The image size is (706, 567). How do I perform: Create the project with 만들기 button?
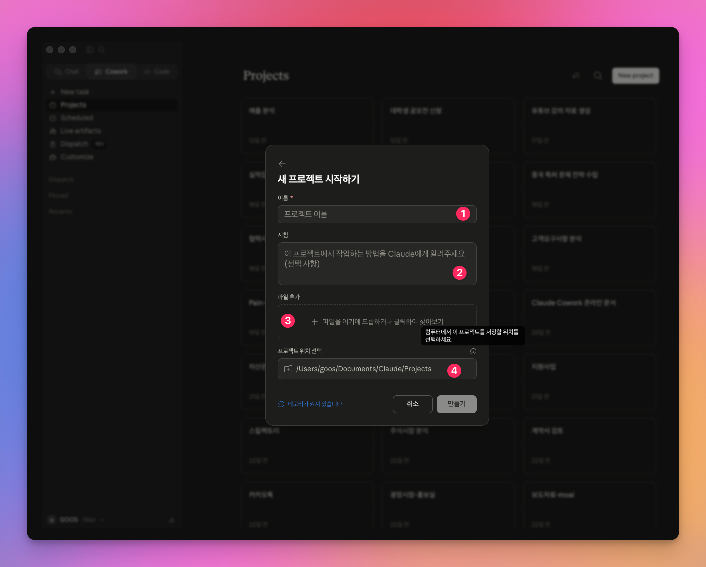click(x=456, y=404)
